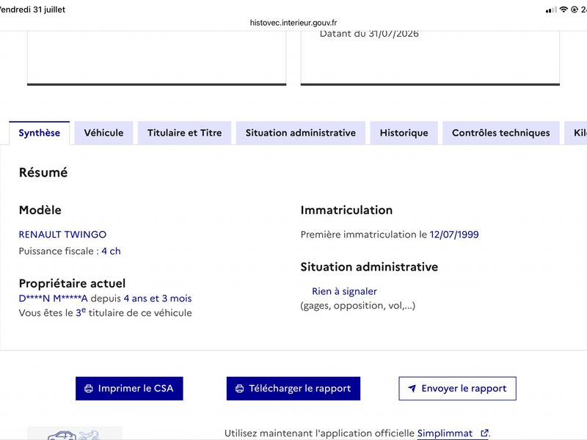Click the paper plane icon on Envoyer le rapport
Viewport: 587px width, 440px height.
click(x=412, y=389)
